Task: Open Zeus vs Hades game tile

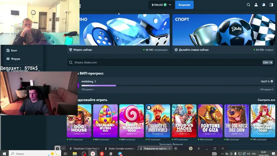Action: coord(184,121)
